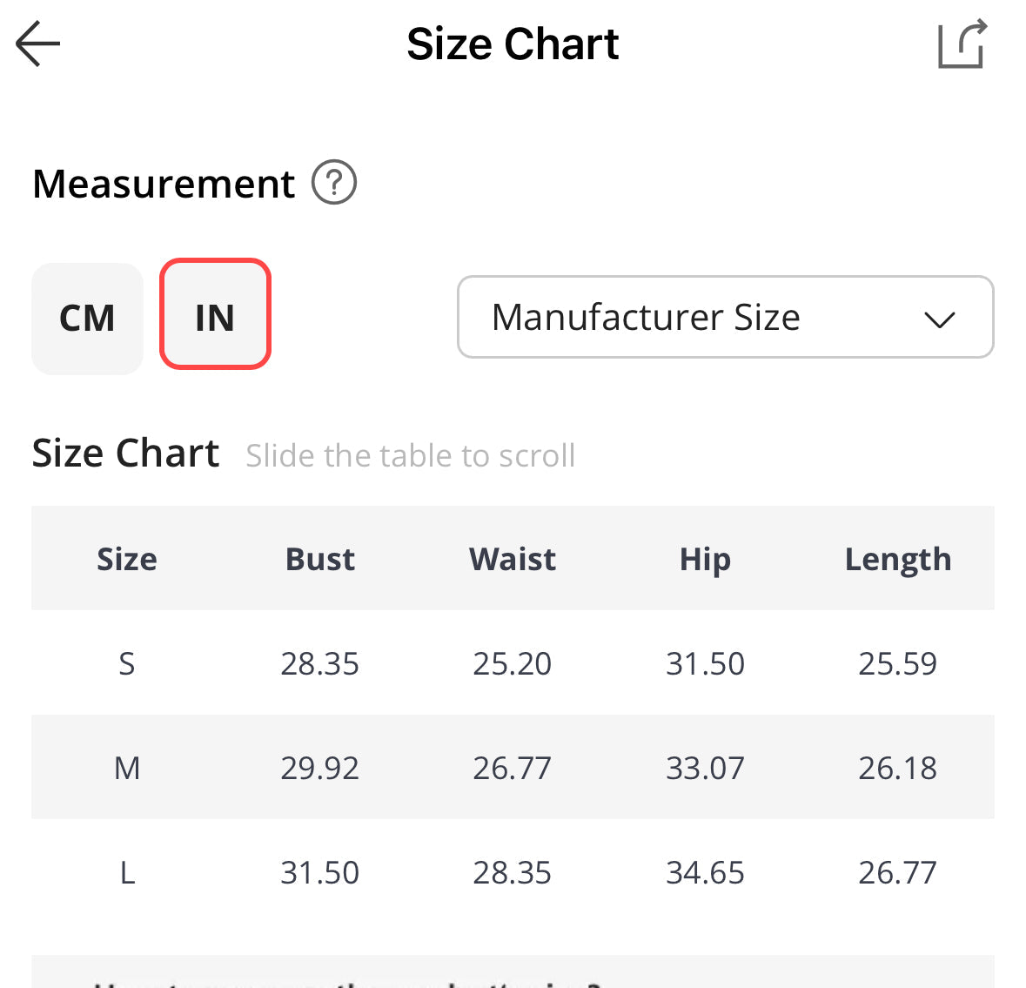Open the Measurement help question mark icon
Screen dimensions: 1026x988
334,183
